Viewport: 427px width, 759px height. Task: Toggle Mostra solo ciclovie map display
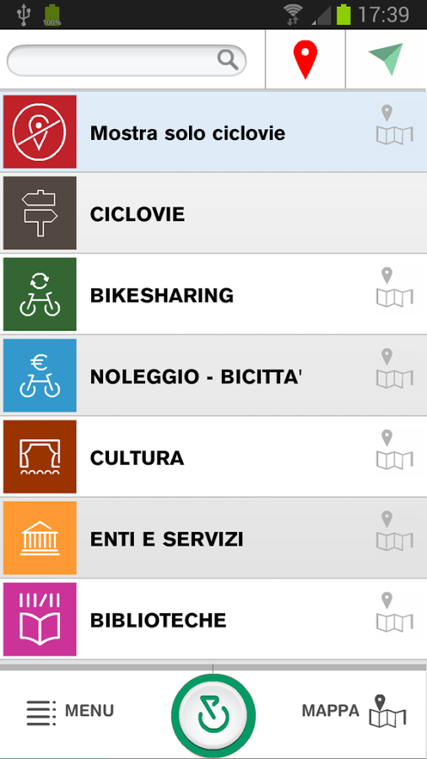point(394,125)
